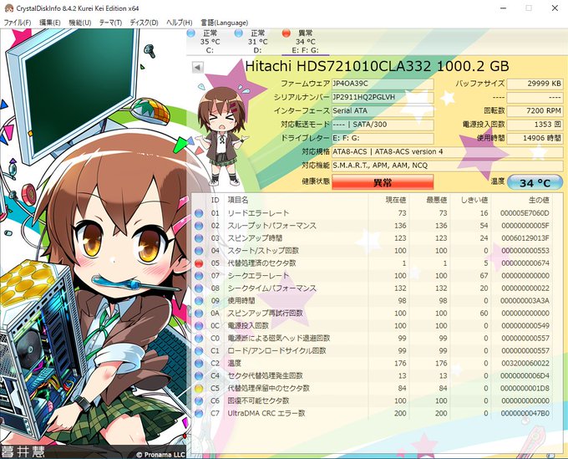The height and width of the screenshot is (459, 568).
Task: Open the ディスク(D) menu
Action: [144, 23]
